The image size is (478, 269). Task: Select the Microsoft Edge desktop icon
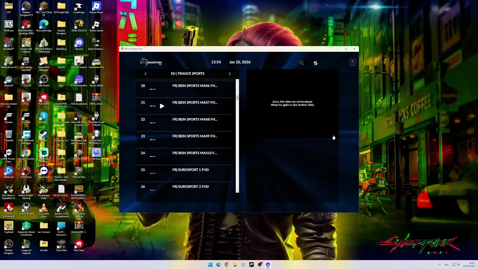[44, 26]
